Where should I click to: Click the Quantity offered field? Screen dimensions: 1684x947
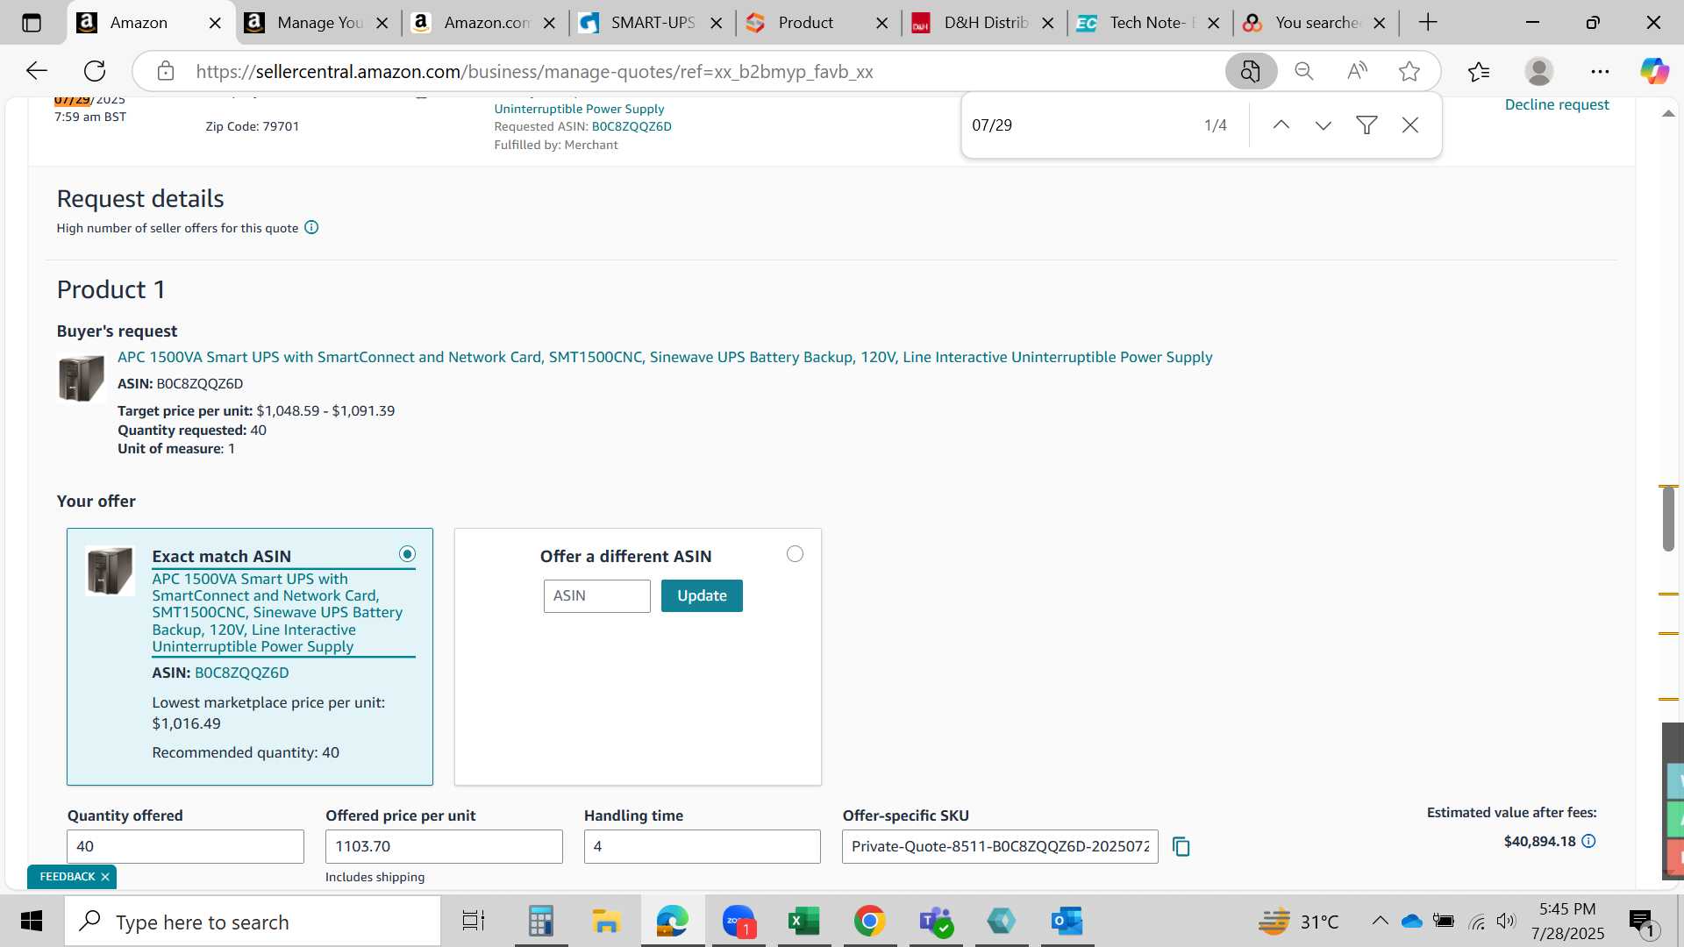click(x=185, y=846)
